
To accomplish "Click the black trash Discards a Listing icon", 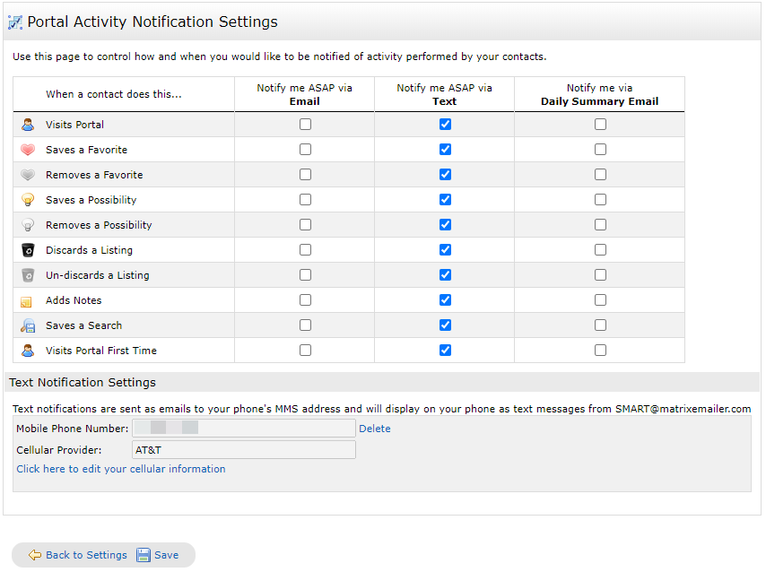I will 27,250.
